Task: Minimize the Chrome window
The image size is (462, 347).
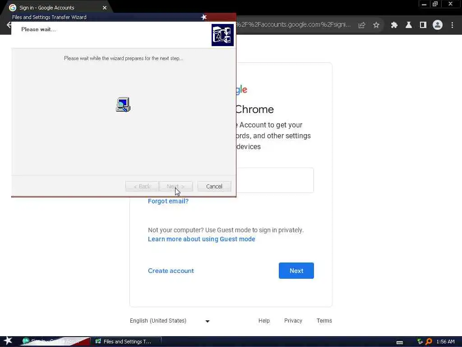Action: pyautogui.click(x=424, y=4)
